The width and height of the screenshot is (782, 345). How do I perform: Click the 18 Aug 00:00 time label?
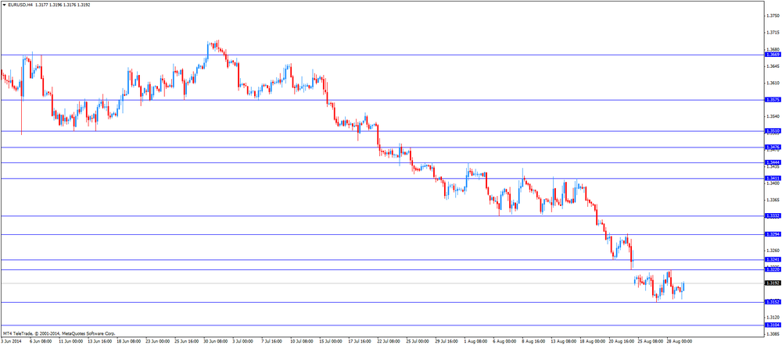point(593,342)
